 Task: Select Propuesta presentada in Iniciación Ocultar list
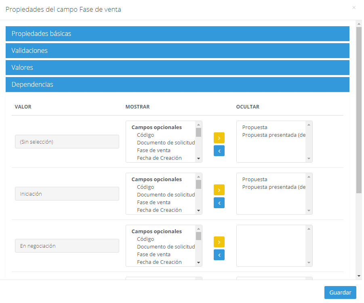point(274,187)
